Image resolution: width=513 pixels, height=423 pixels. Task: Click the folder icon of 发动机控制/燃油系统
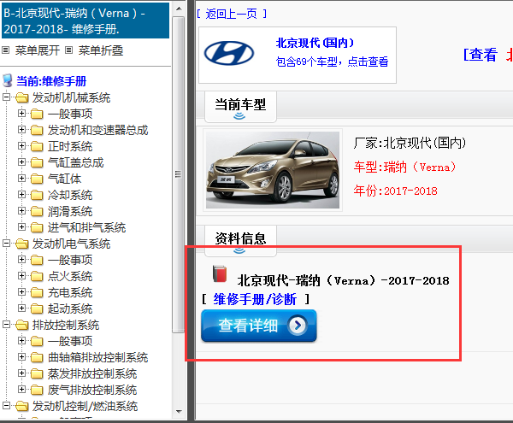(x=22, y=406)
